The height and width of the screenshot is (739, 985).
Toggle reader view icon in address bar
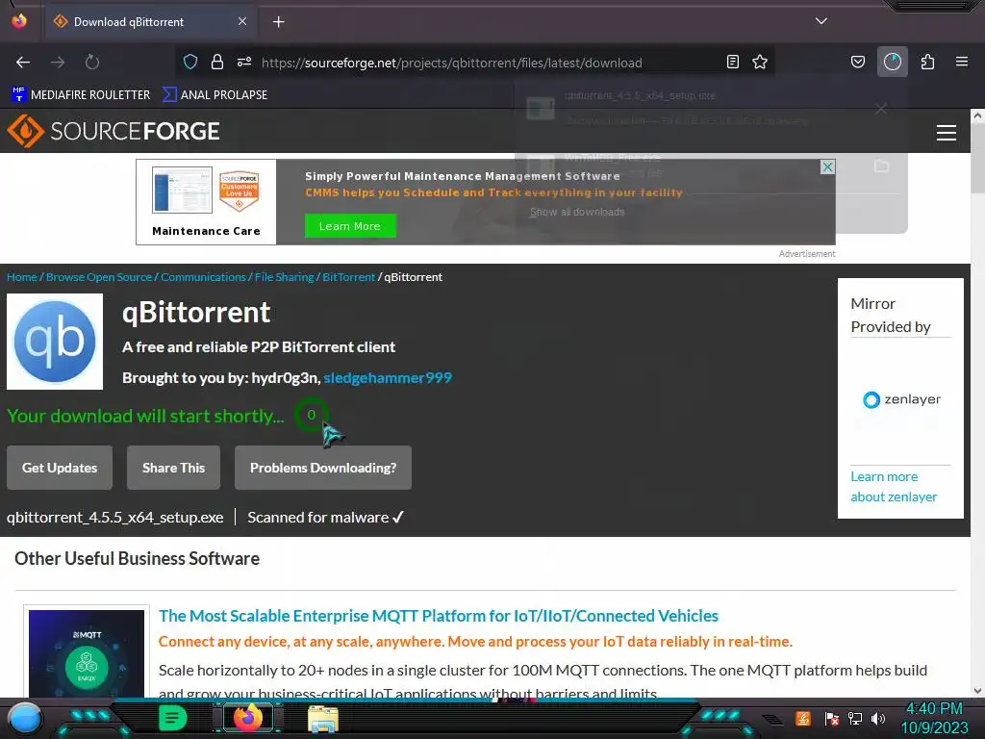(x=732, y=62)
